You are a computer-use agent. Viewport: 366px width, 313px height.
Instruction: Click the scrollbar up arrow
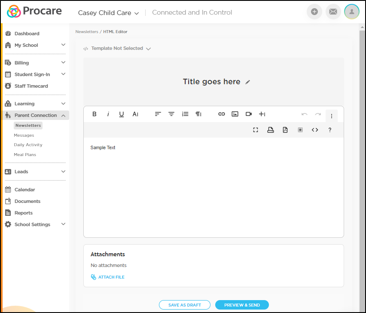[362, 27]
